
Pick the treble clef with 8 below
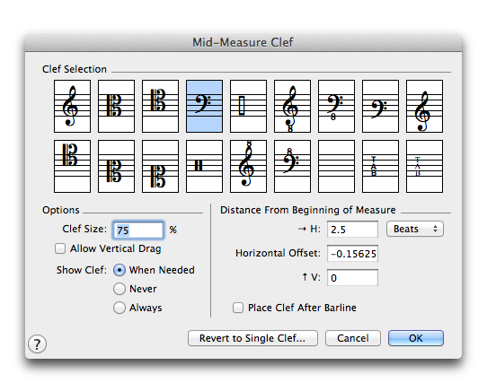point(292,106)
